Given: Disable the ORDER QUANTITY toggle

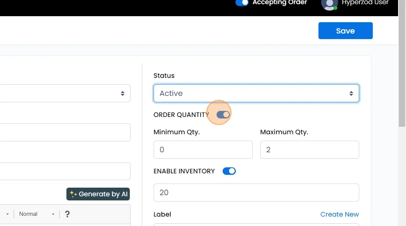Looking at the screenshot, I should [x=223, y=114].
